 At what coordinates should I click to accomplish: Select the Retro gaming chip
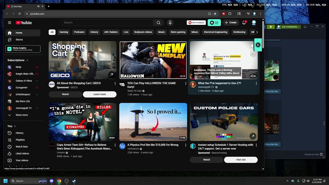click(x=178, y=32)
